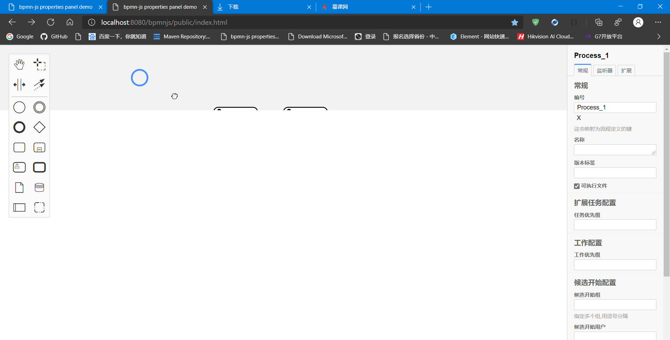View site information icon in address bar
This screenshot has height=340, width=670.
91,22
